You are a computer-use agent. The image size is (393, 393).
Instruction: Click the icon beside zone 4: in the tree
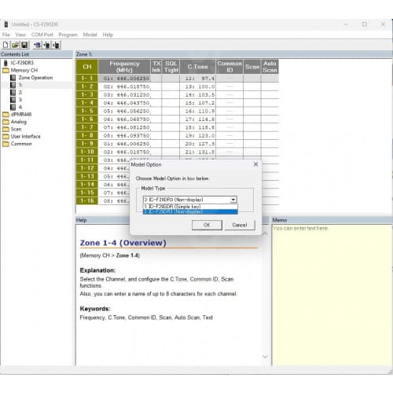pyautogui.click(x=13, y=107)
